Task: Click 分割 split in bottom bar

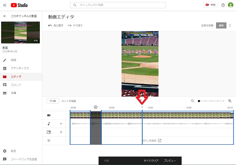Action: click(107, 161)
